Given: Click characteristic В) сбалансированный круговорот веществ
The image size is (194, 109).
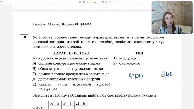Looking at the screenshot, I should pyautogui.click(x=69, y=69).
